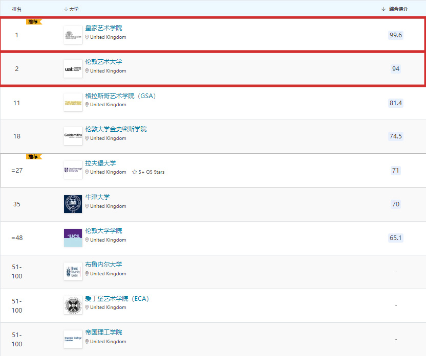
Task: Click the location pin under 伦敦艺术大学
Action: [87, 70]
